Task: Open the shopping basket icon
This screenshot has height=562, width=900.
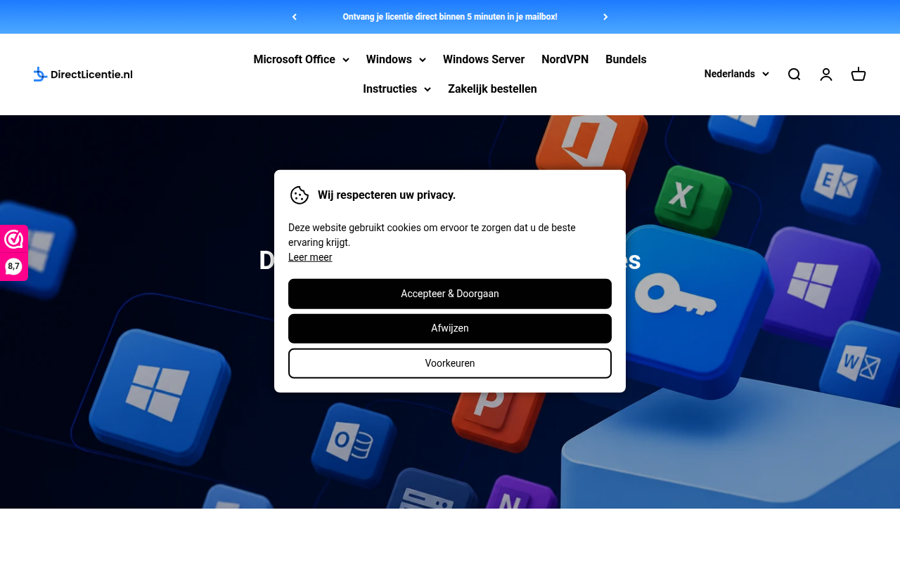Action: pos(859,74)
